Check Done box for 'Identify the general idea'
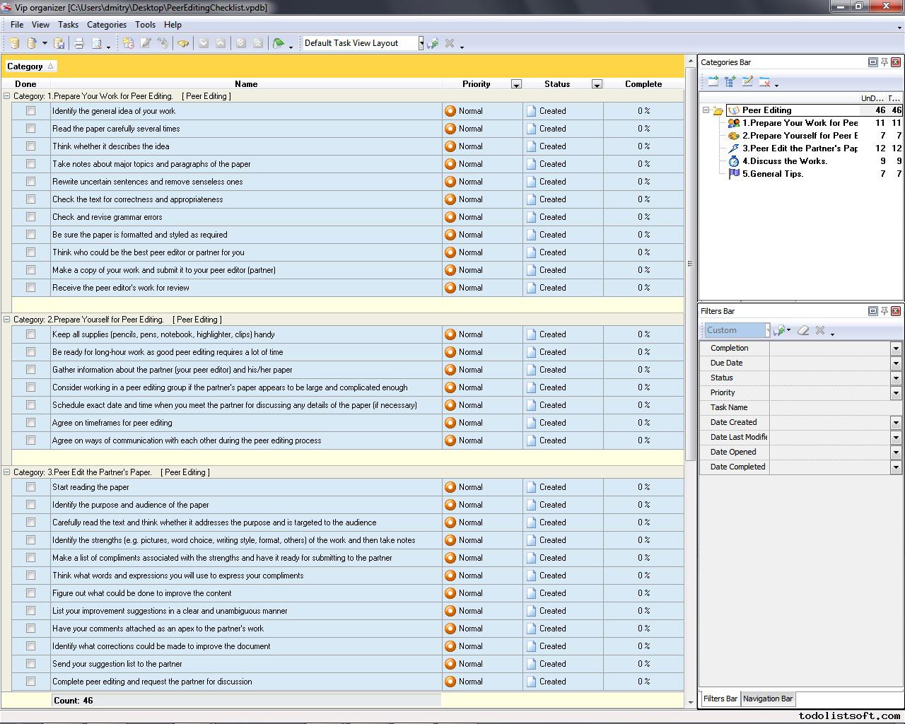The height and width of the screenshot is (724, 905). 30,111
